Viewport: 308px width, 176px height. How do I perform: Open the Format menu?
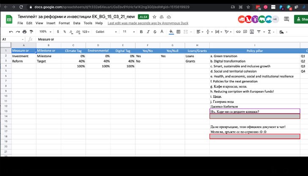[64, 23]
